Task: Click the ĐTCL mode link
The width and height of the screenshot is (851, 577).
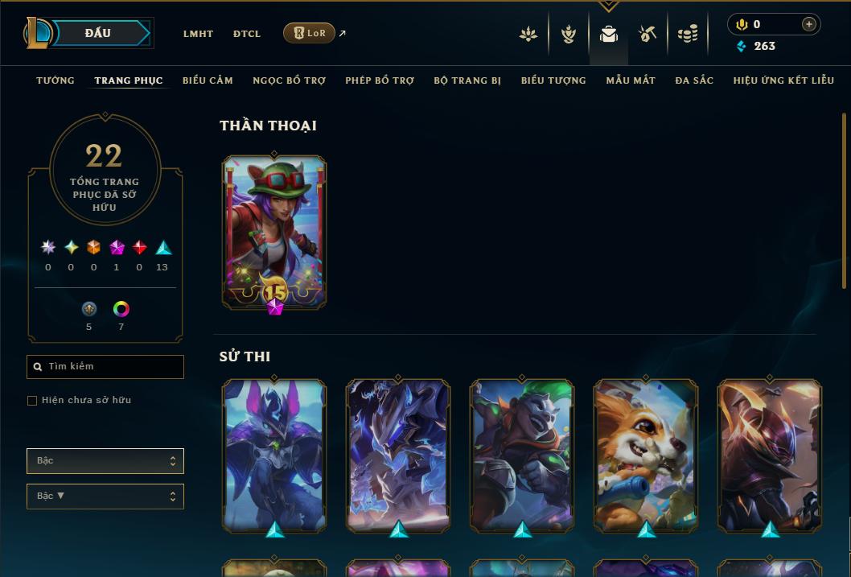Action: [x=247, y=34]
